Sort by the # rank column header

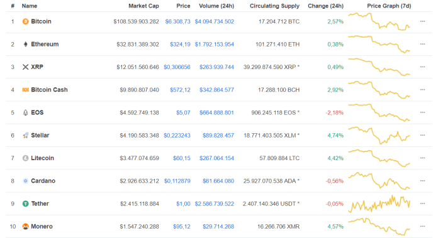coord(13,6)
